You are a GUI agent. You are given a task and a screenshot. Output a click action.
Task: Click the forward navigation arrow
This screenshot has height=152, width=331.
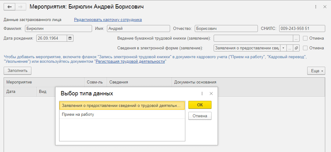click(x=20, y=7)
